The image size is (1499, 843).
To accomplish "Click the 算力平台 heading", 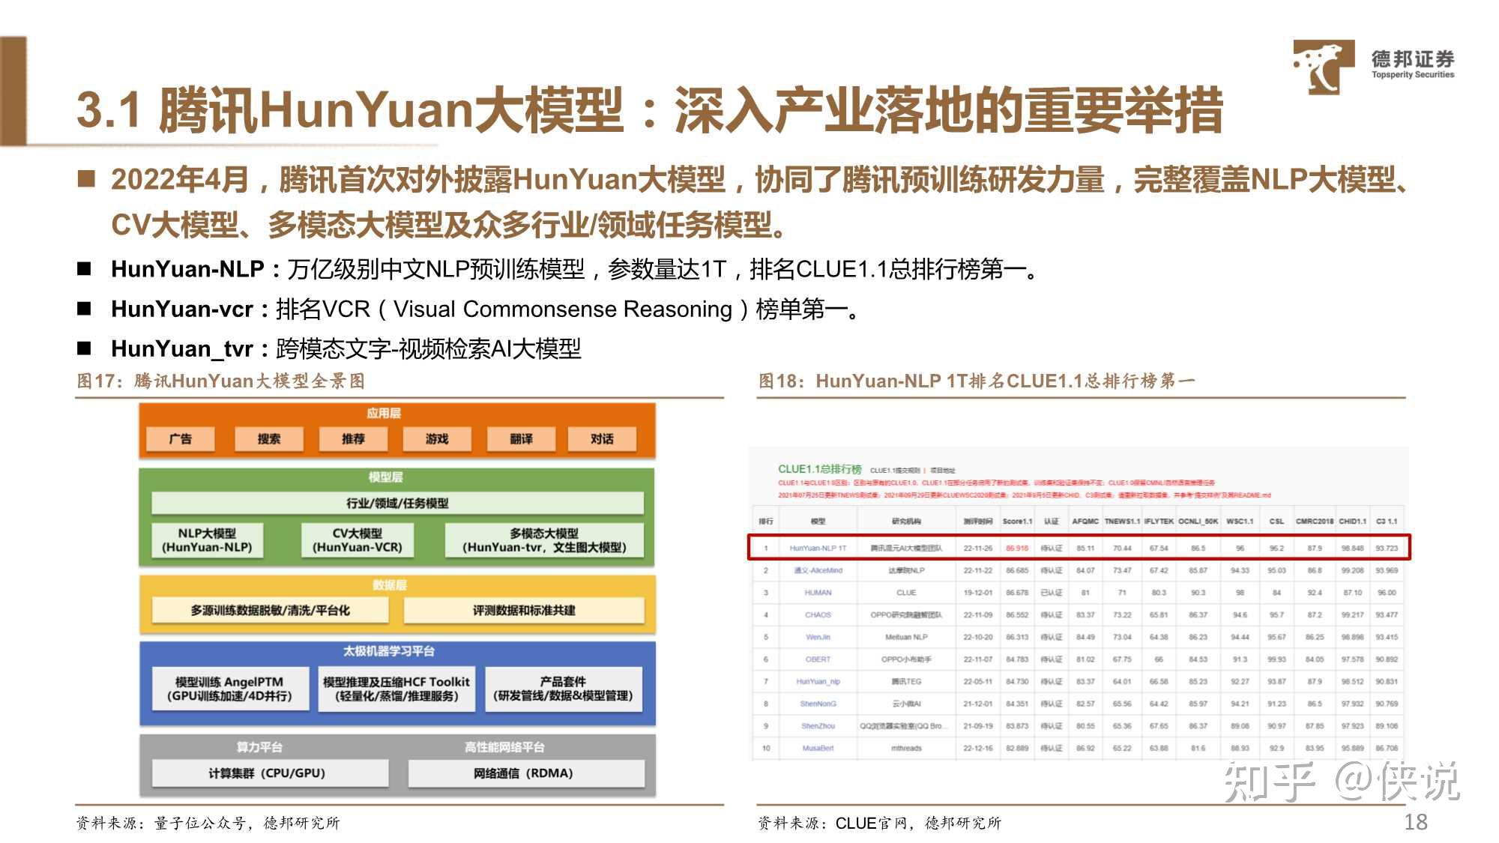I will [259, 747].
